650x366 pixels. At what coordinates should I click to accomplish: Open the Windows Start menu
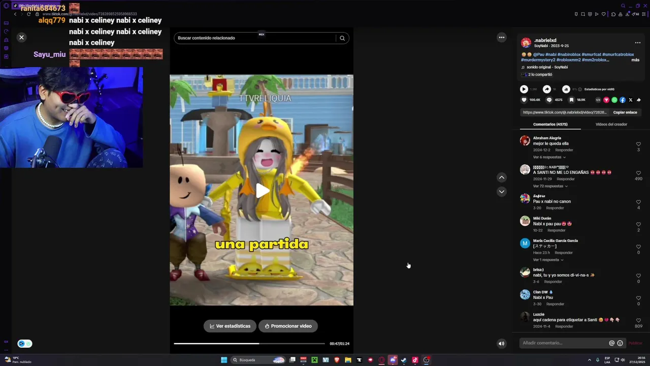tap(224, 360)
